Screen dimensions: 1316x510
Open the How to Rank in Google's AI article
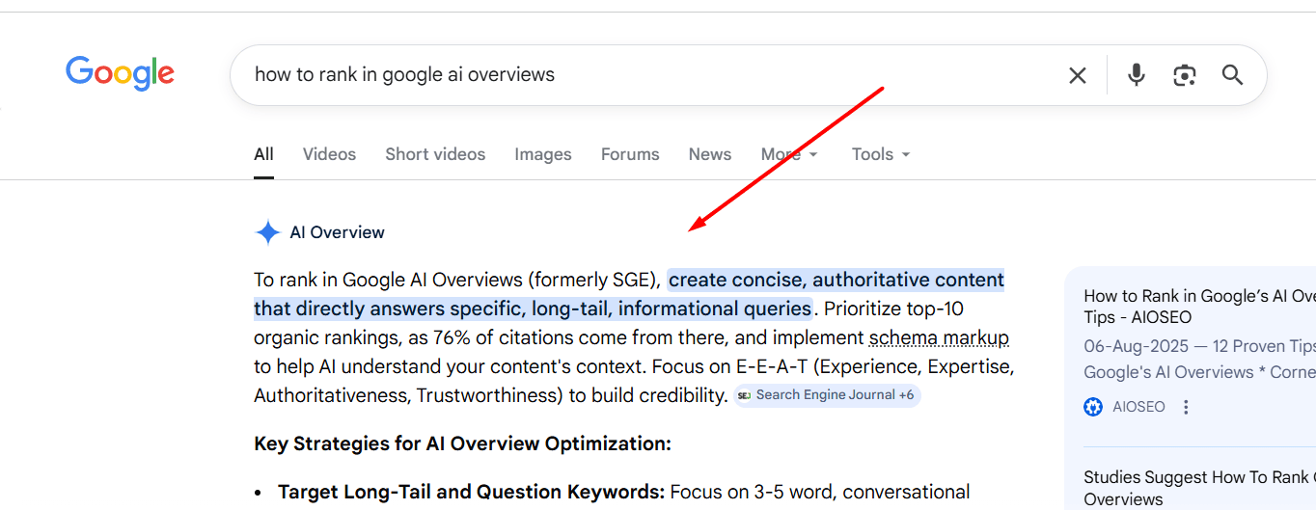click(1199, 307)
